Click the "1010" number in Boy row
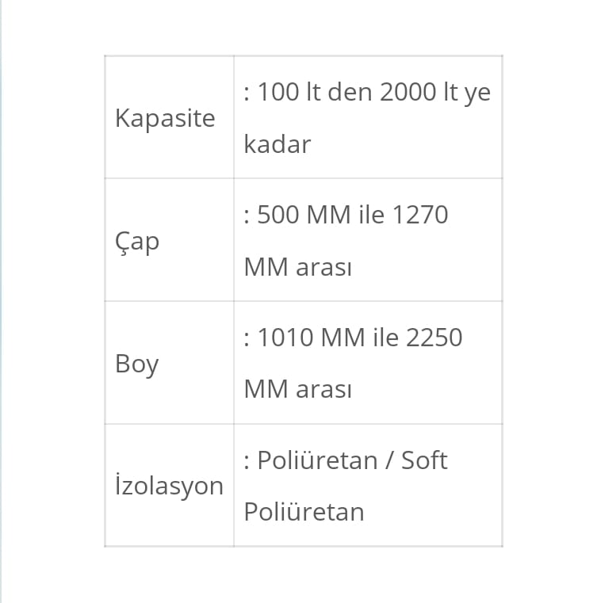Screen dimensions: 597x603 click(285, 338)
